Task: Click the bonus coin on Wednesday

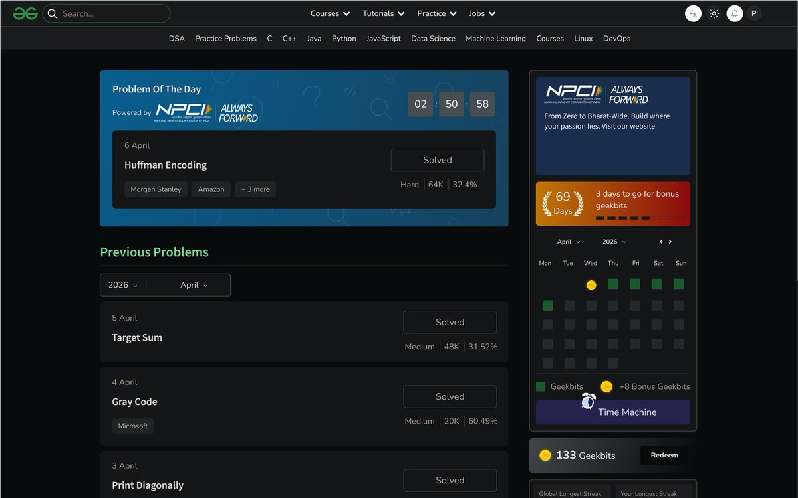Action: [591, 285]
